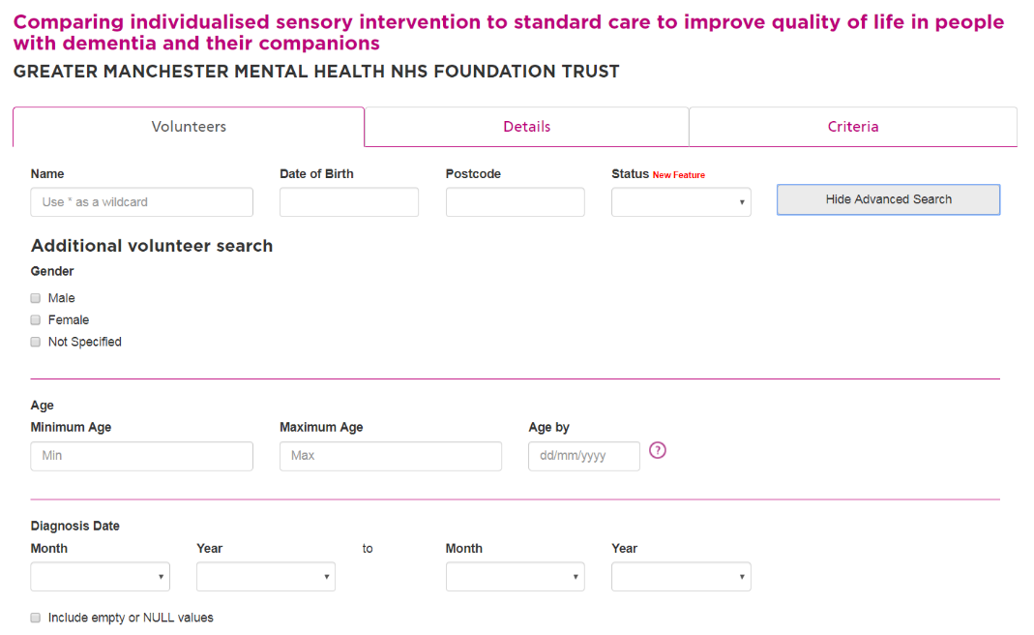Image resolution: width=1034 pixels, height=635 pixels.
Task: Select the Minimum Age input field
Action: point(142,456)
